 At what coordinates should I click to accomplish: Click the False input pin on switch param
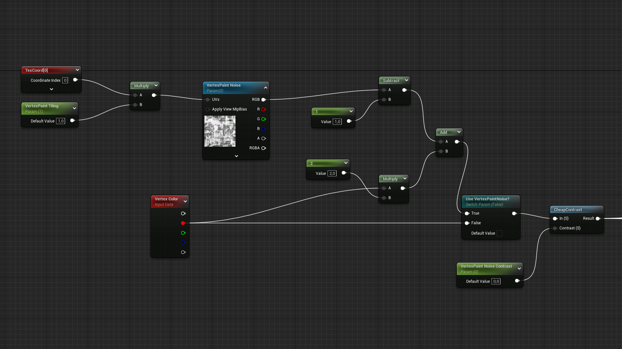coord(467,223)
